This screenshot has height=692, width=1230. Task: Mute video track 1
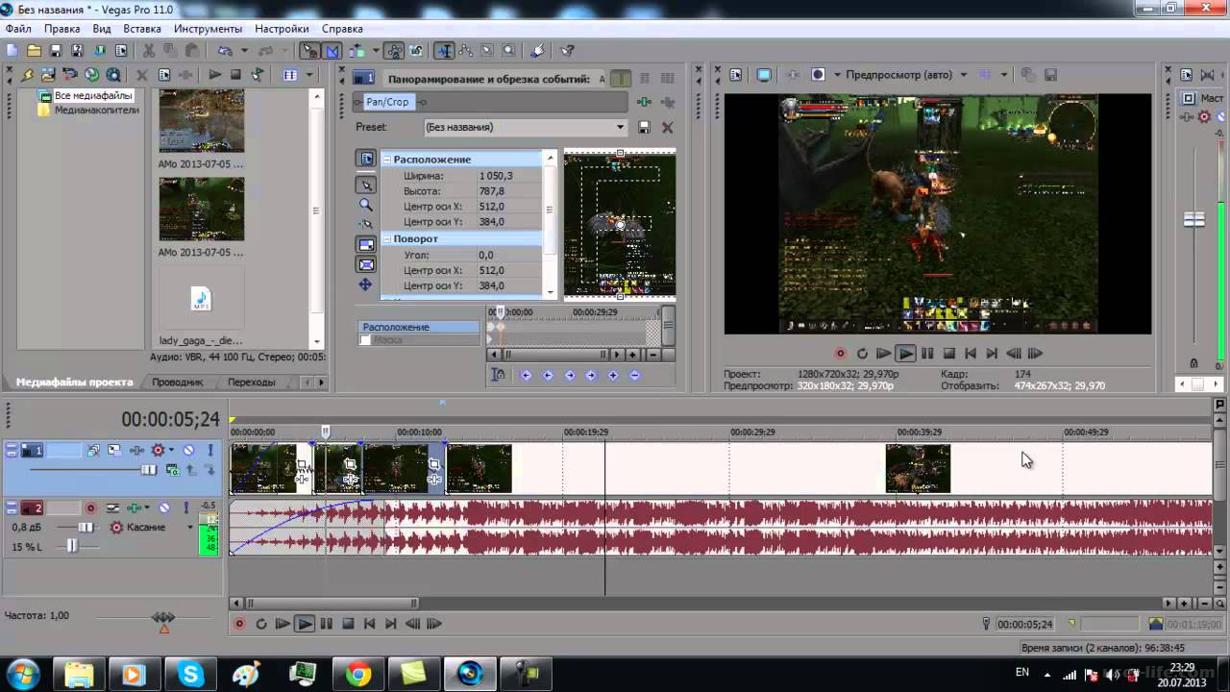tap(189, 450)
